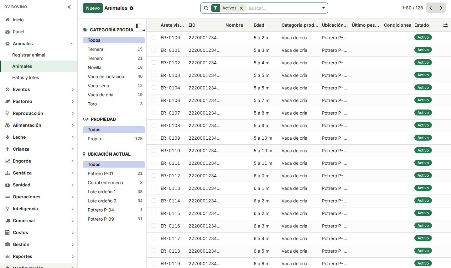
Task: Click the Buscar search input field
Action: point(283,8)
